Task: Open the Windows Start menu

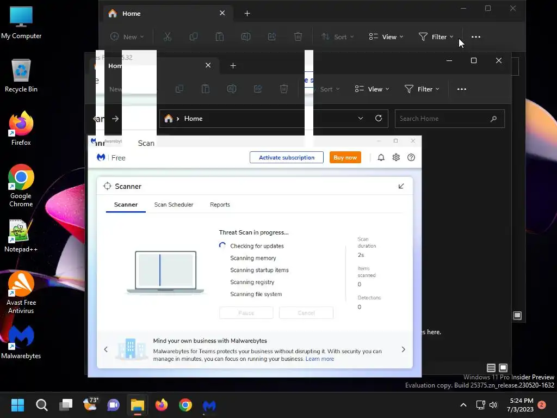Action: click(17, 405)
